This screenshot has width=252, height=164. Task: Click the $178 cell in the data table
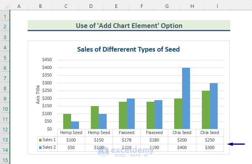(127, 140)
